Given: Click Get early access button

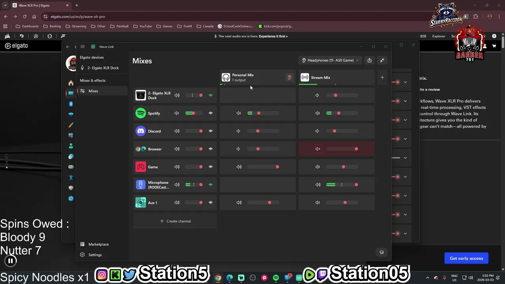Looking at the screenshot, I should point(466,258).
